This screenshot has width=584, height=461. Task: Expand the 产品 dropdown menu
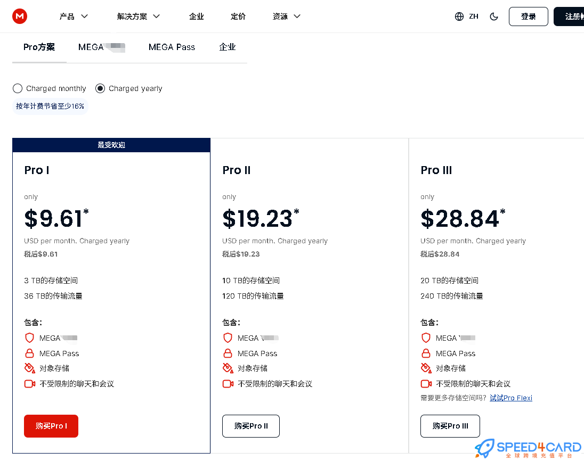coord(74,17)
